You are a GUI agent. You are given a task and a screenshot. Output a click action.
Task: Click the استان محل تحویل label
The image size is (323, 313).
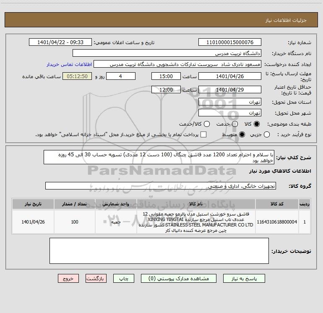(x=292, y=102)
